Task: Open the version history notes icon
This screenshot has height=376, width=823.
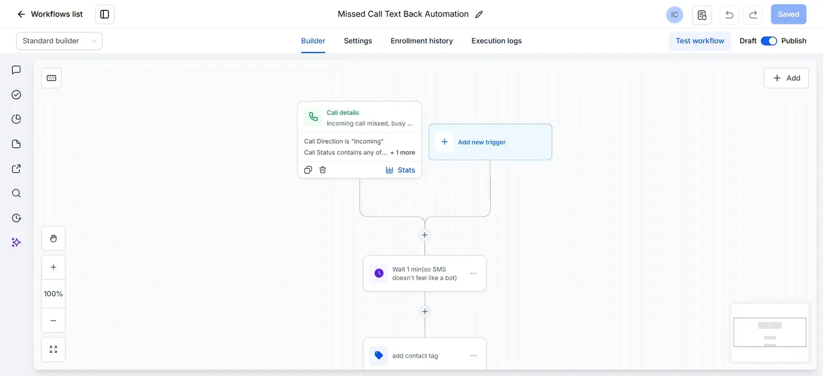Action: [702, 15]
